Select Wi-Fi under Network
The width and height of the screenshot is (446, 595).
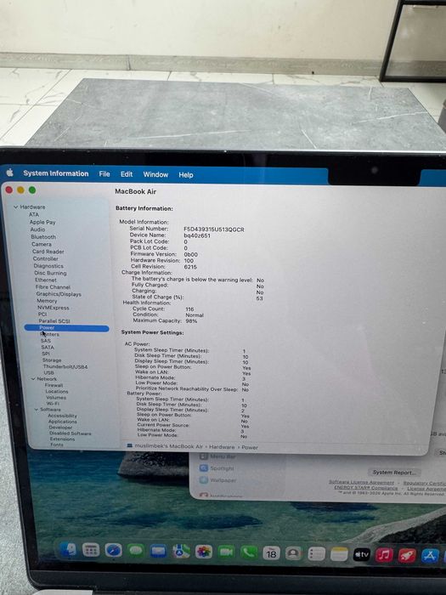coord(53,404)
